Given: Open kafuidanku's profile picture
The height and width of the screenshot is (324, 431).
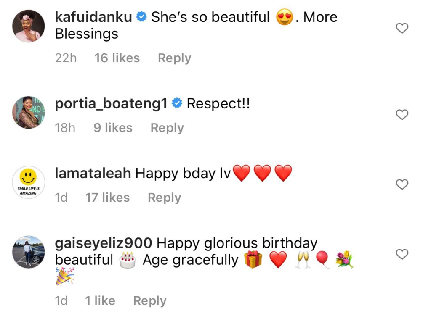Looking at the screenshot, I should (x=29, y=26).
